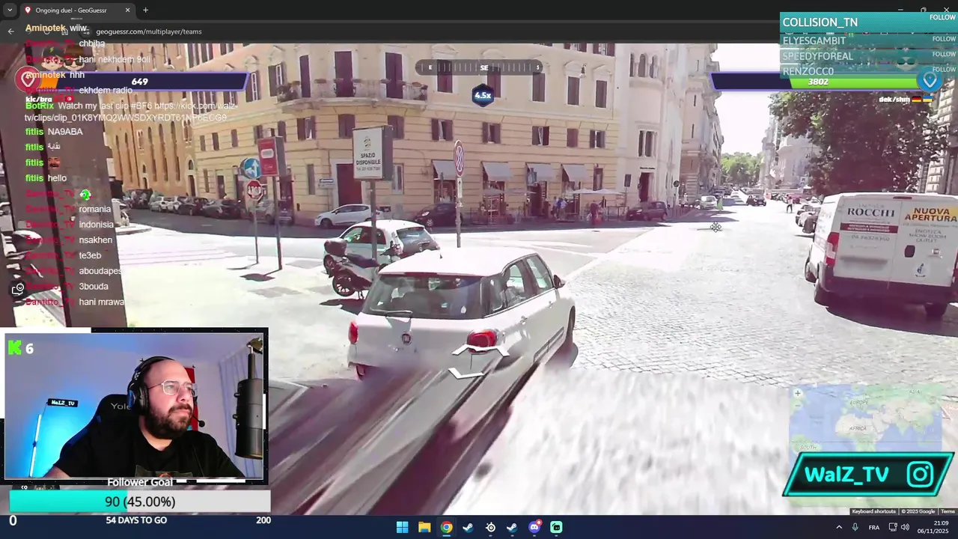The width and height of the screenshot is (958, 539).
Task: Open File Explorer from the taskbar
Action: coord(424,527)
